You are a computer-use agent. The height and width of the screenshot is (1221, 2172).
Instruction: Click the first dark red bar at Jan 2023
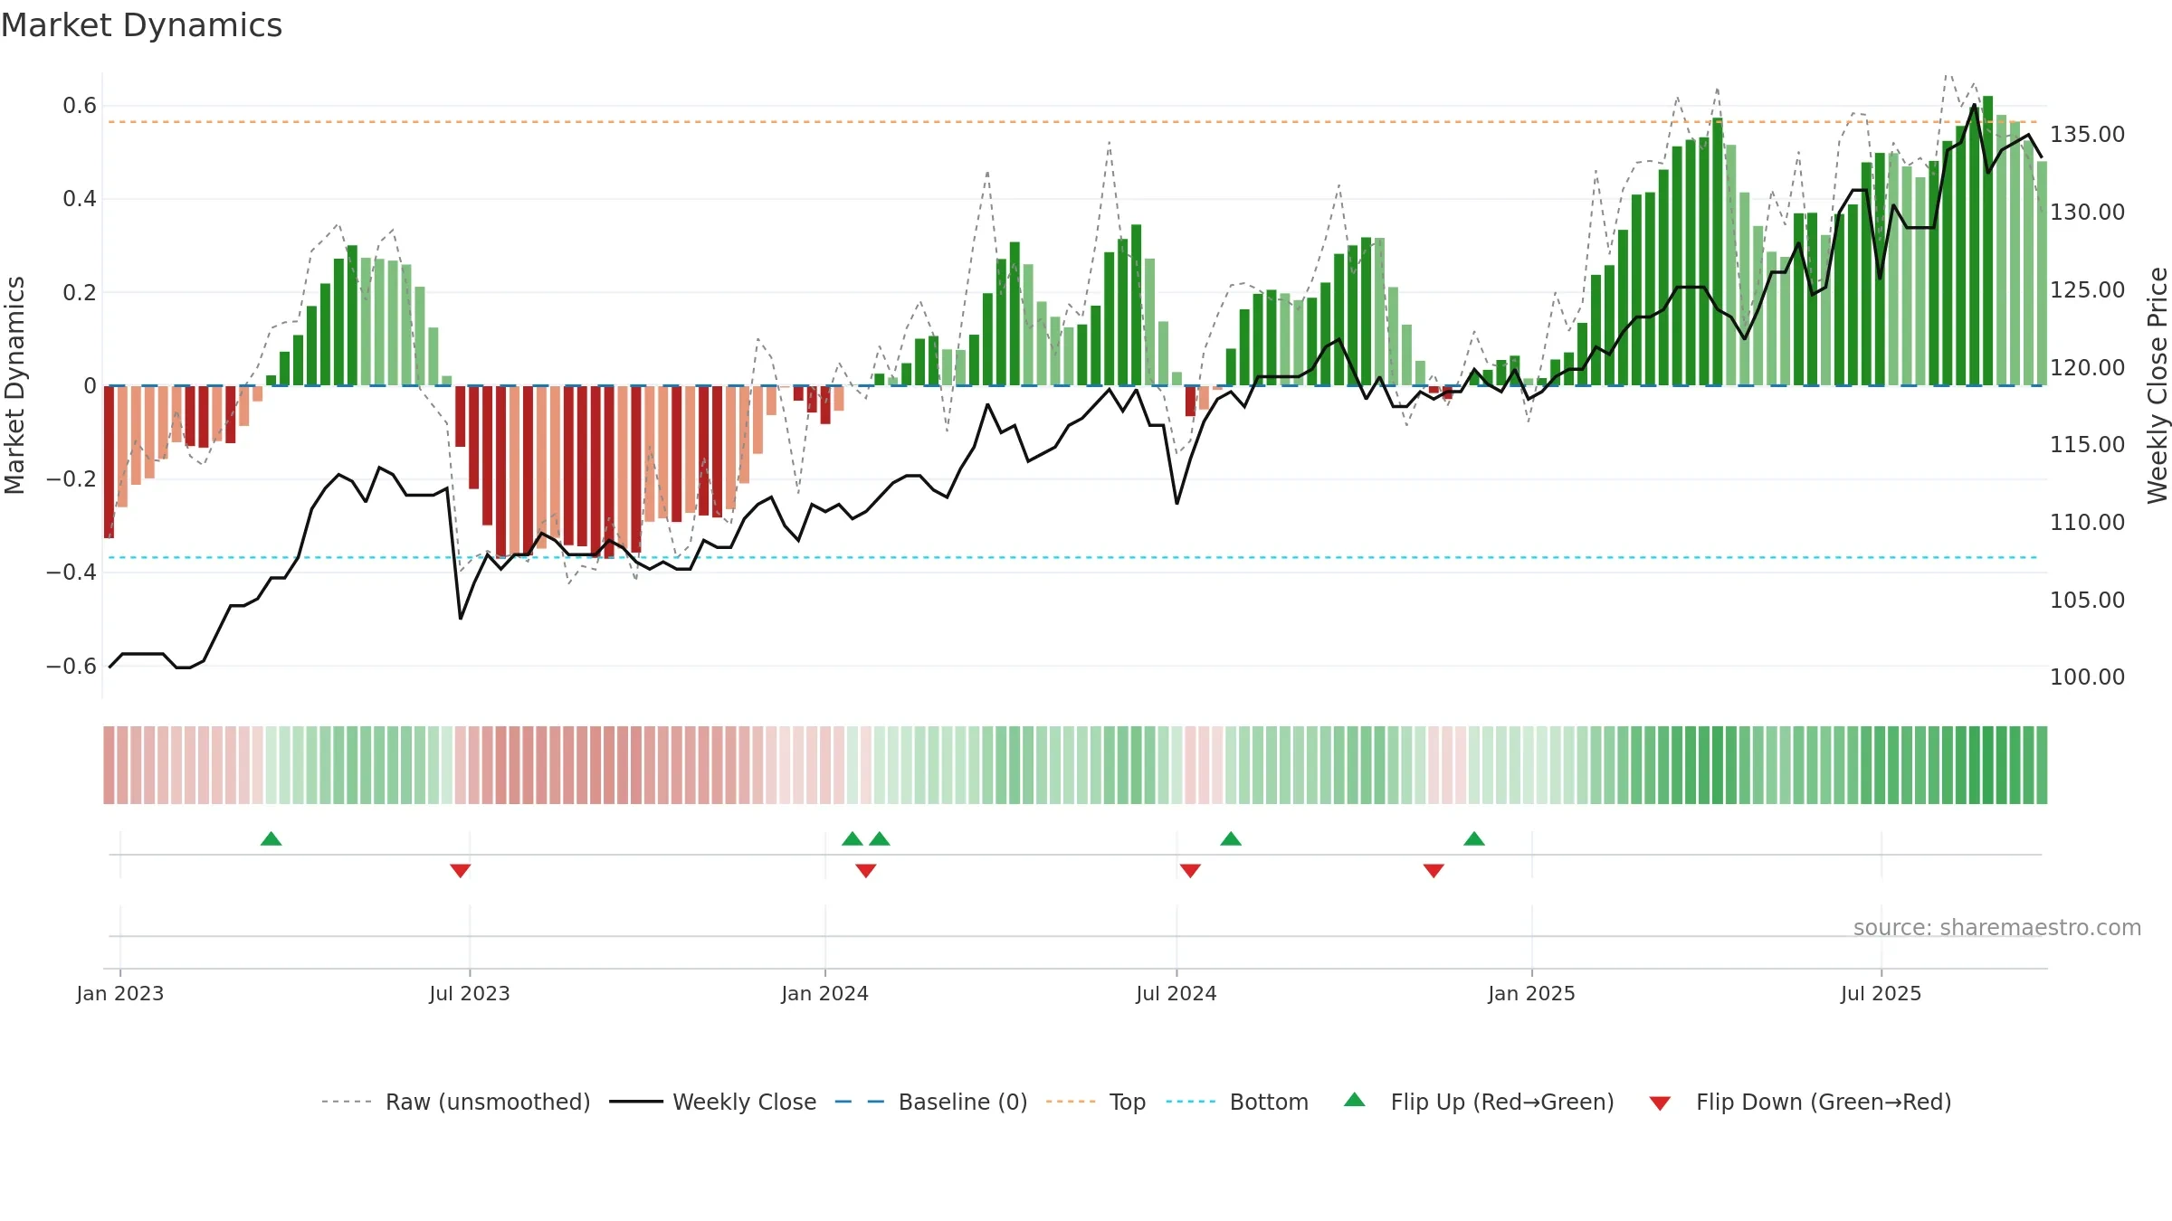click(109, 462)
